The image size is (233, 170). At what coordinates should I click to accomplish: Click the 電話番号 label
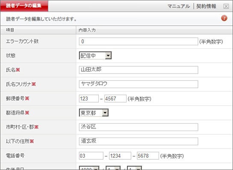coord(15,155)
